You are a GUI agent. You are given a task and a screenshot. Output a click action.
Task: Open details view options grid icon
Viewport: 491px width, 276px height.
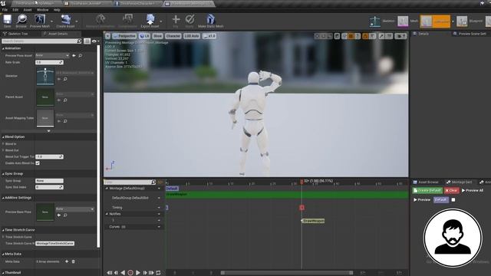87,41
